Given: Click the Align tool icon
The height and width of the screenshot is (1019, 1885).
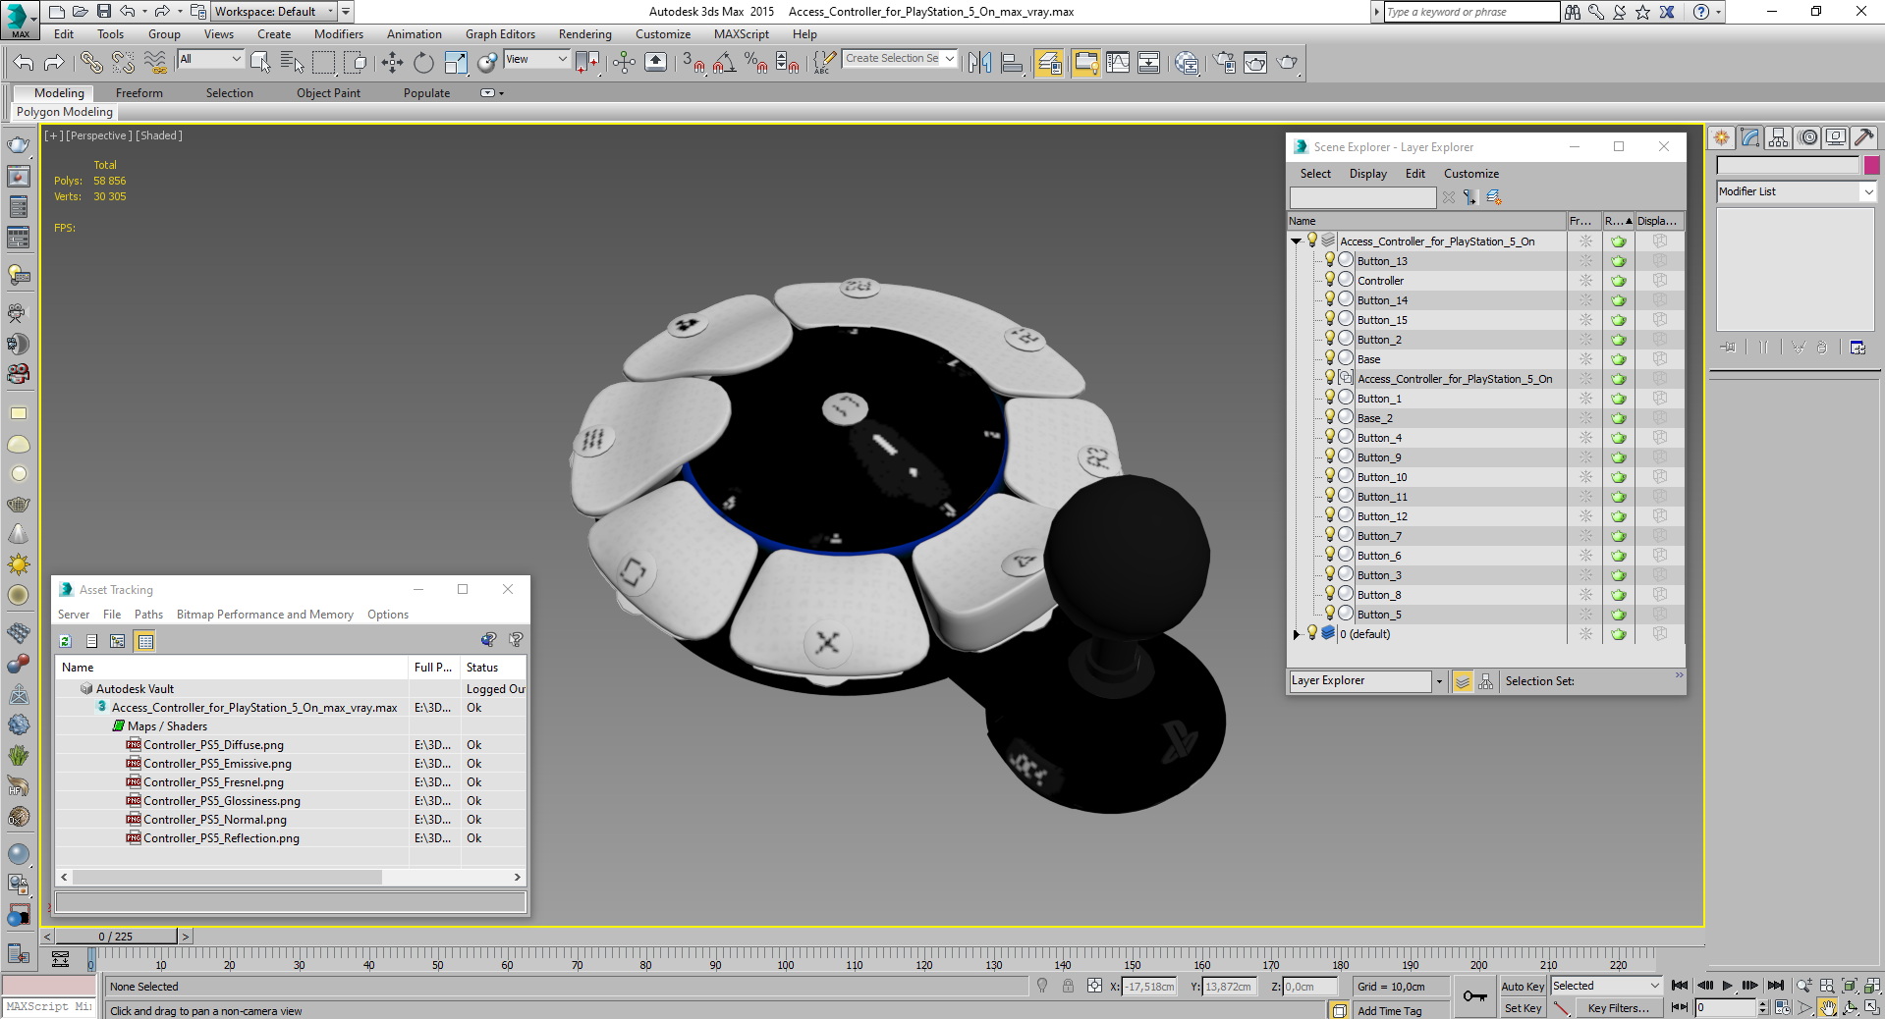Looking at the screenshot, I should [x=1012, y=63].
